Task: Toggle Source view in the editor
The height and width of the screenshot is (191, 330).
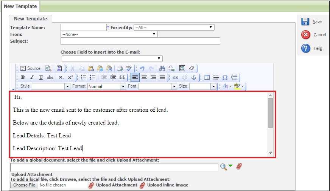Action: click(x=30, y=68)
